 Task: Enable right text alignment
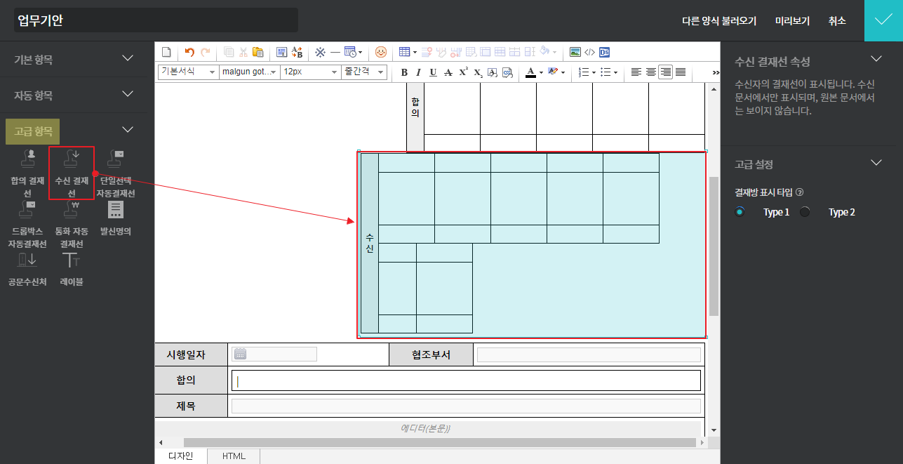[665, 72]
